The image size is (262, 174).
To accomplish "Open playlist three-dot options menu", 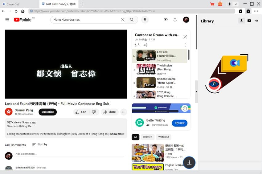I will [185, 45].
